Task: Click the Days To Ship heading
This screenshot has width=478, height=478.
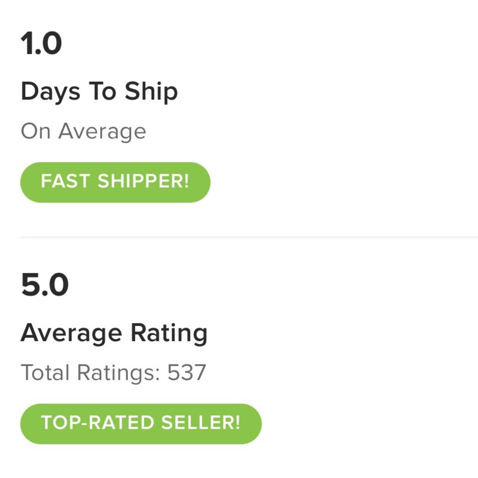Action: (x=99, y=91)
